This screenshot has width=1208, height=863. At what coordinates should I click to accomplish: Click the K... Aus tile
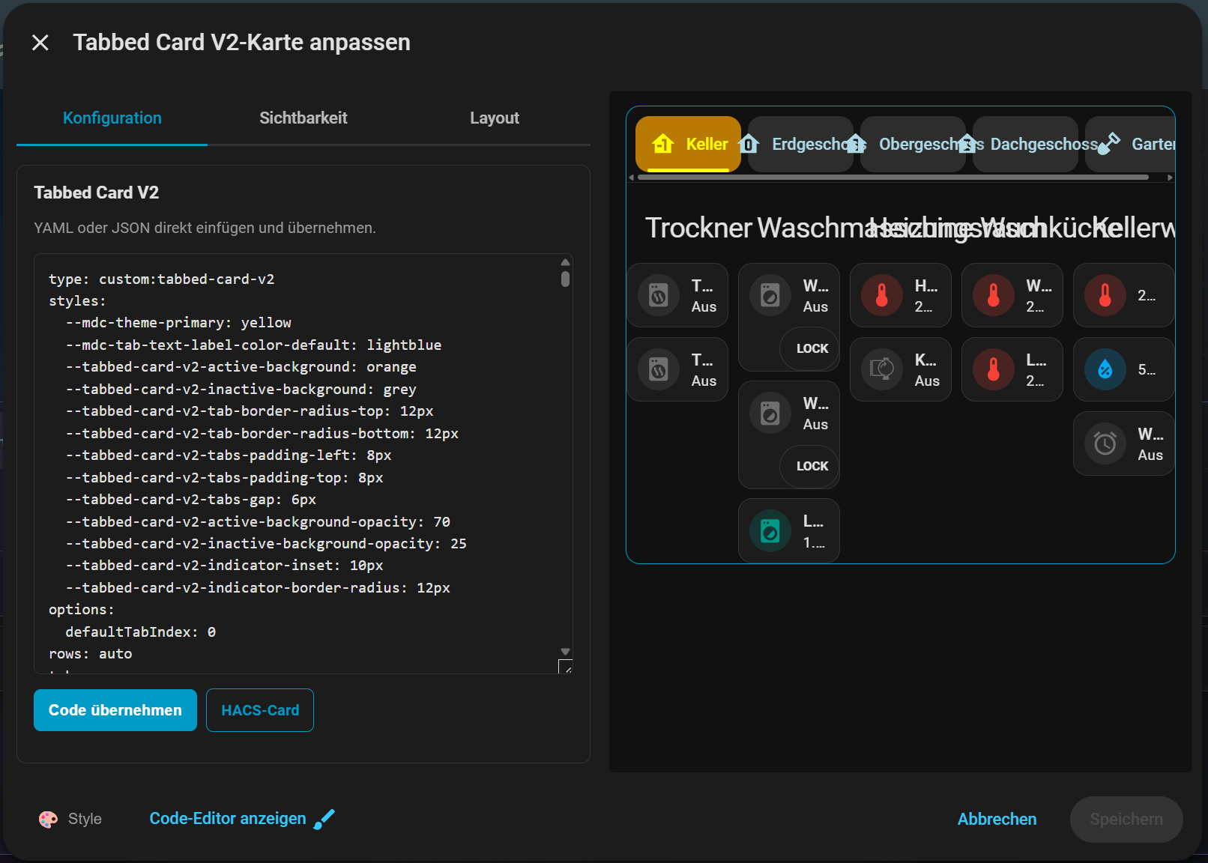click(901, 369)
